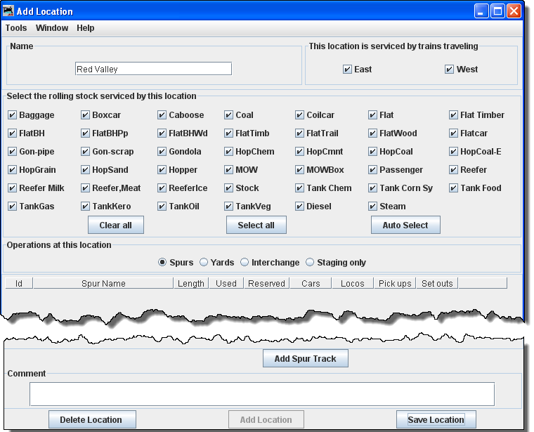Click the Save Location button
Viewport: 534px width, 432px height.
click(x=436, y=420)
